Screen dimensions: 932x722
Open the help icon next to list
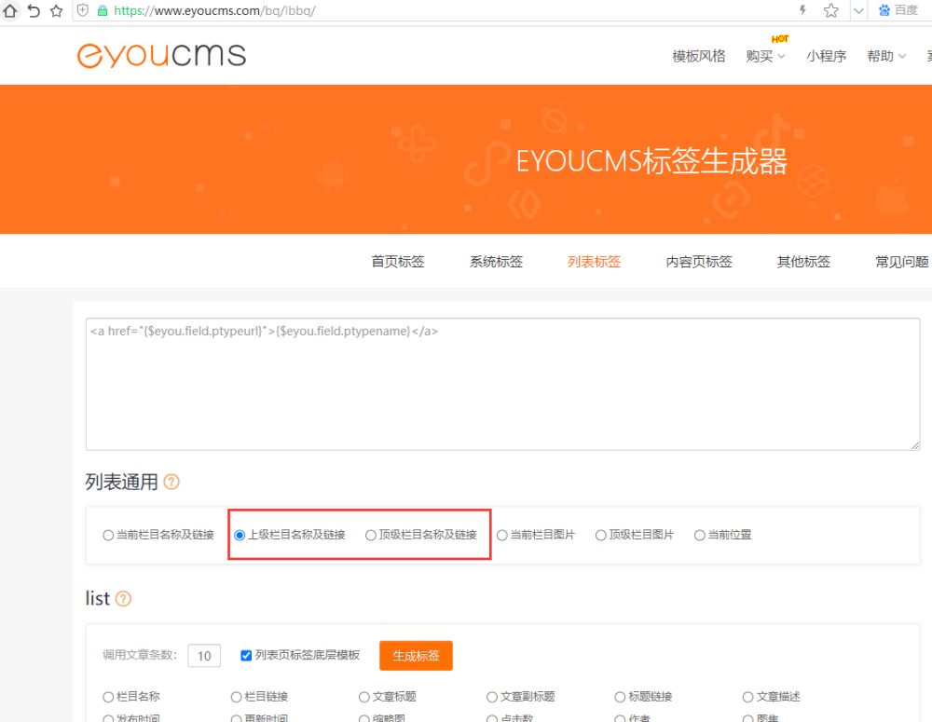(x=123, y=598)
